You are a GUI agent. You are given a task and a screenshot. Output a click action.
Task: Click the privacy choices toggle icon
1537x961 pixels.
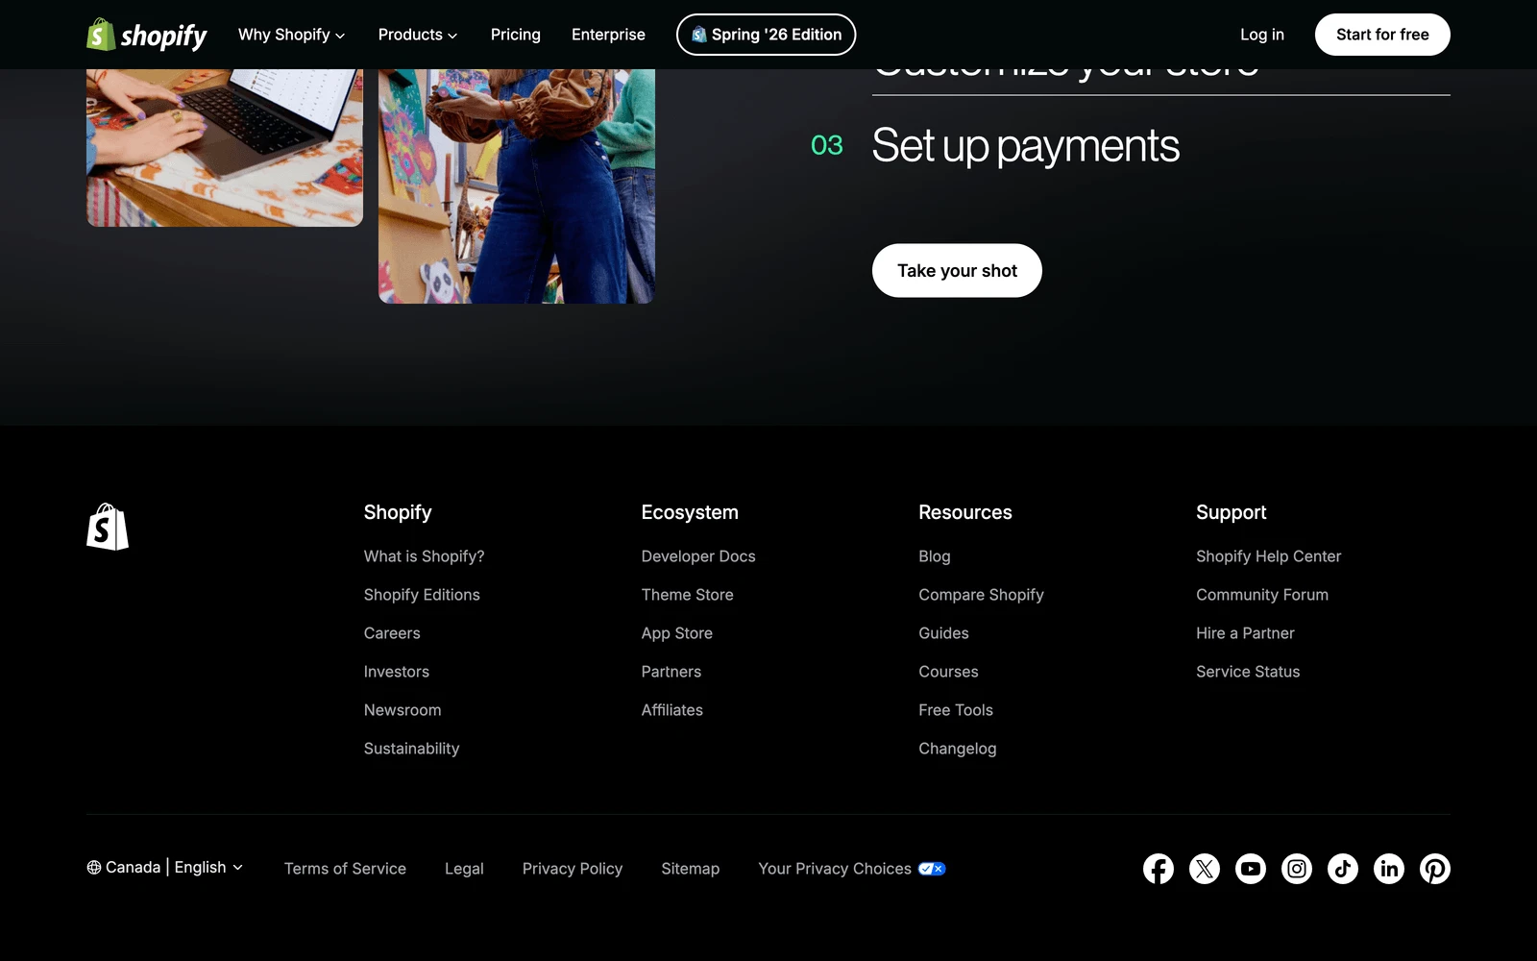[x=932, y=869]
